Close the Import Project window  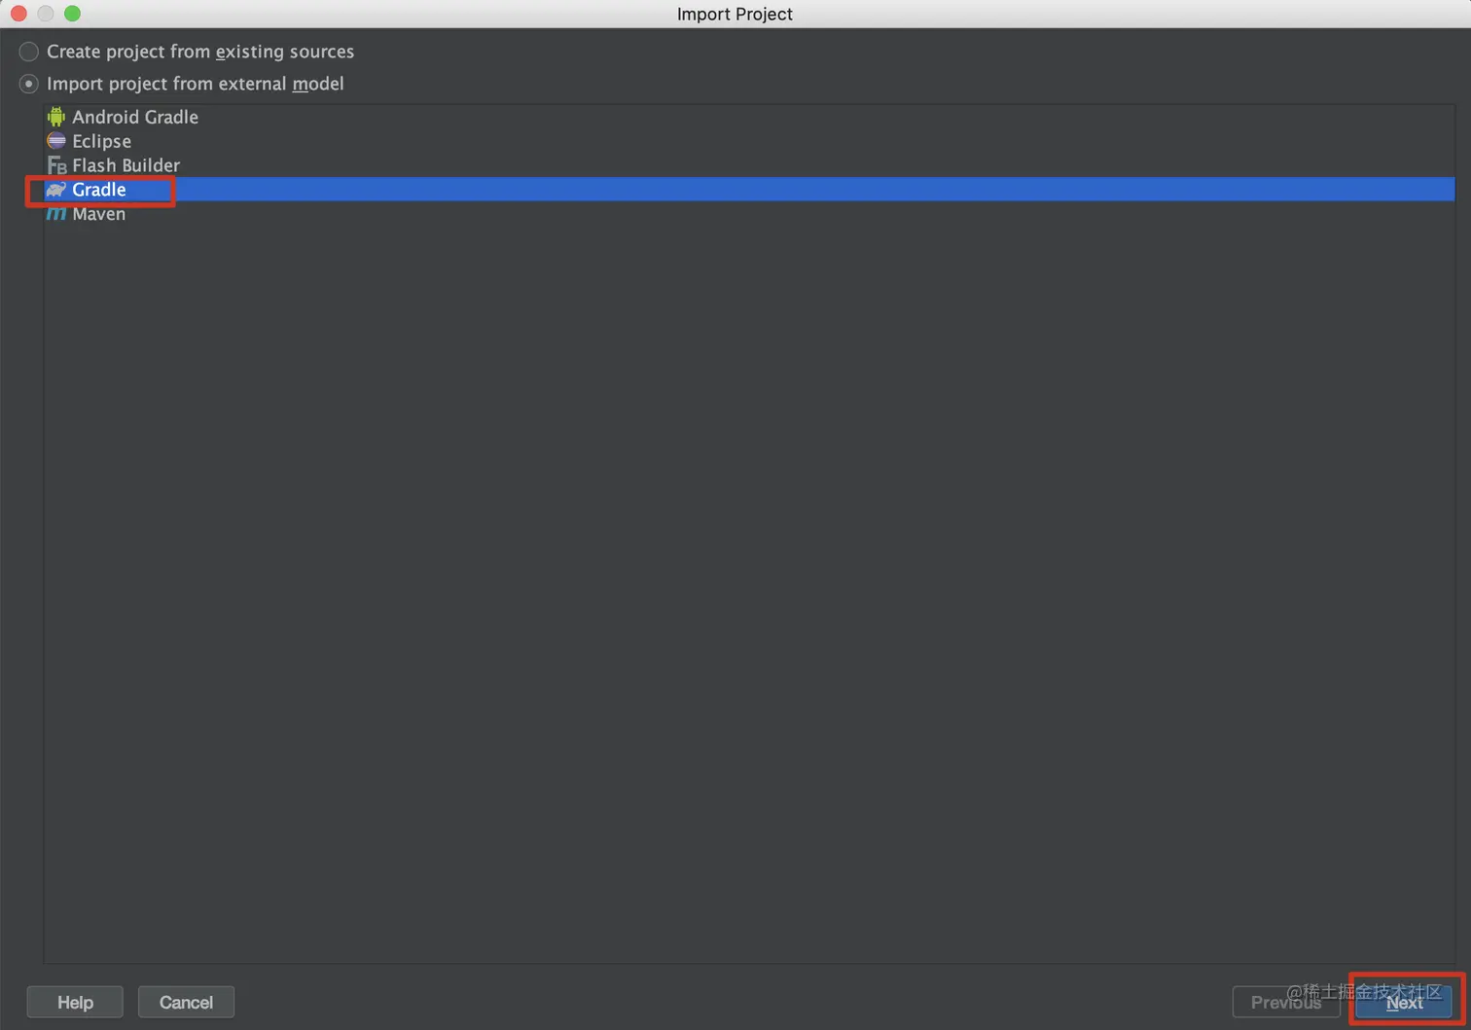coord(18,14)
